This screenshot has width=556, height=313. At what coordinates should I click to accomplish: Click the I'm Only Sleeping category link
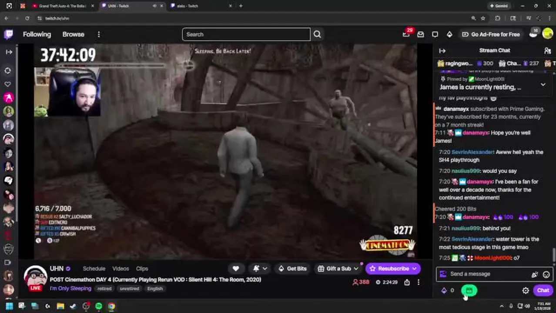(70, 289)
